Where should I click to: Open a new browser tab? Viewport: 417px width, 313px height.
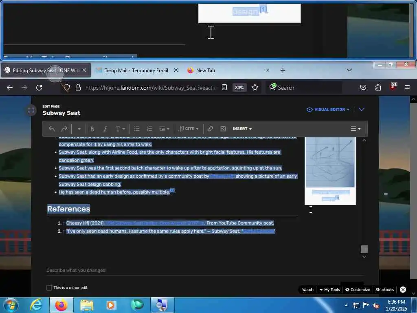(283, 70)
